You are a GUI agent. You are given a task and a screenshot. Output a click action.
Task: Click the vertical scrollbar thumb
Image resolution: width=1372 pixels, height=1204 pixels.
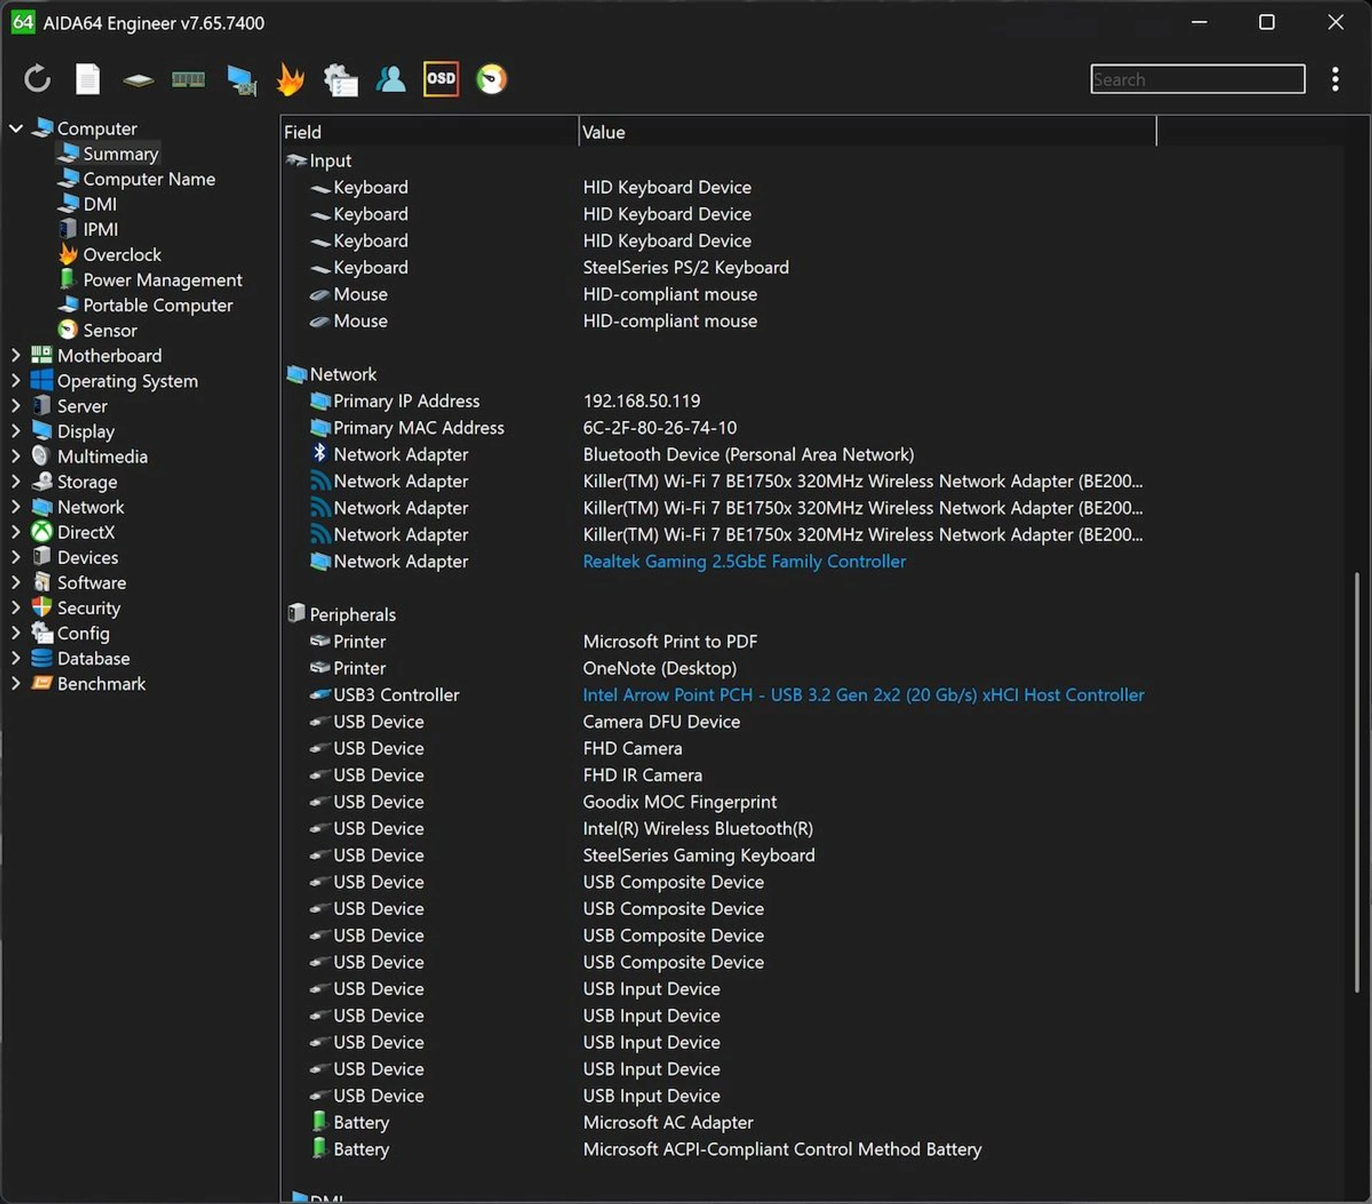click(x=1356, y=782)
